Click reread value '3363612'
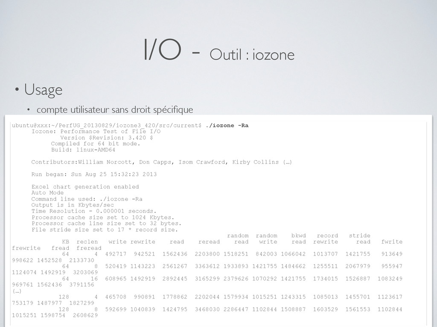Screen dimensions: 437x327 pos(207,267)
